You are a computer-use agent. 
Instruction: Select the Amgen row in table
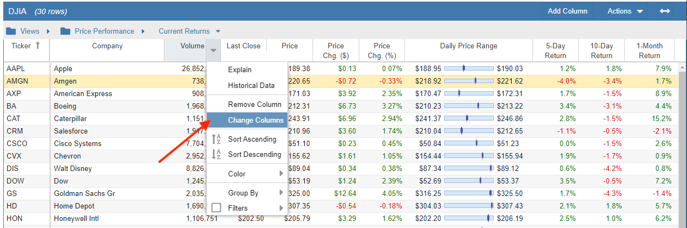click(82, 81)
